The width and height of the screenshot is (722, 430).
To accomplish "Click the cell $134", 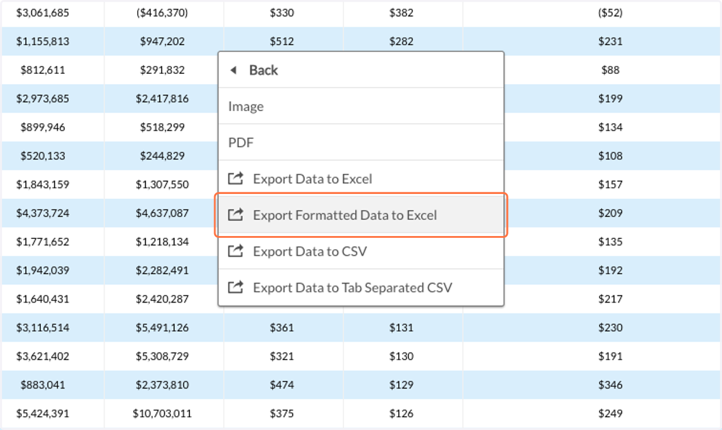I will tap(610, 127).
